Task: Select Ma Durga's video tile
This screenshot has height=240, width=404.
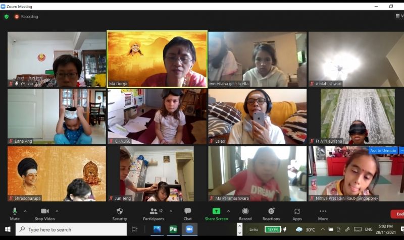Action: [x=157, y=58]
